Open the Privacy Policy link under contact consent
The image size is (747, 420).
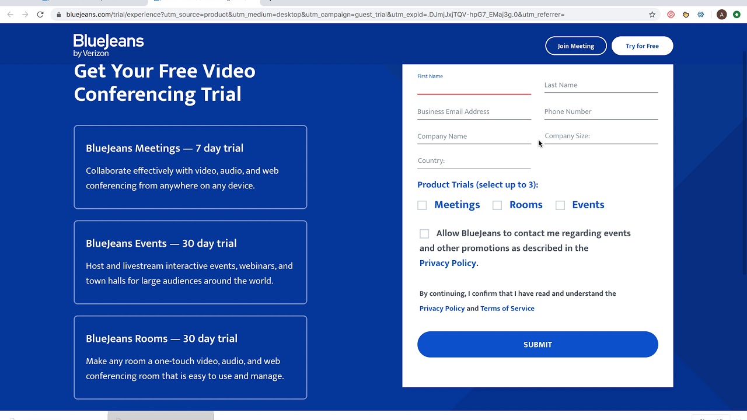coord(448,263)
